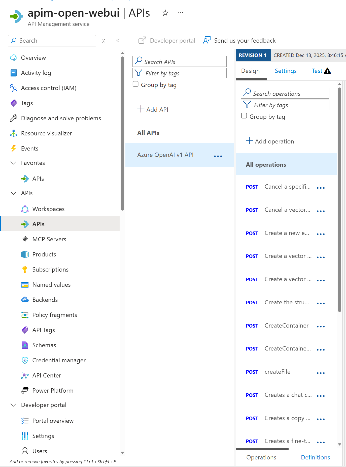Enable the Group by tag checkbox under Search APIs
346x467 pixels.
coord(136,84)
